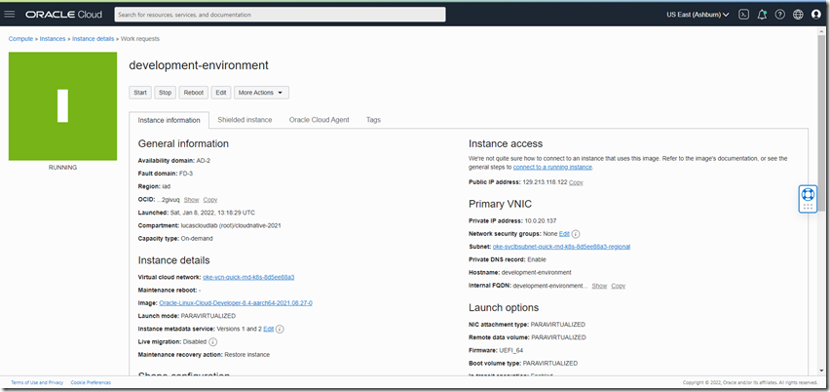Open the hamburger navigation menu
The image size is (830, 392).
point(10,15)
